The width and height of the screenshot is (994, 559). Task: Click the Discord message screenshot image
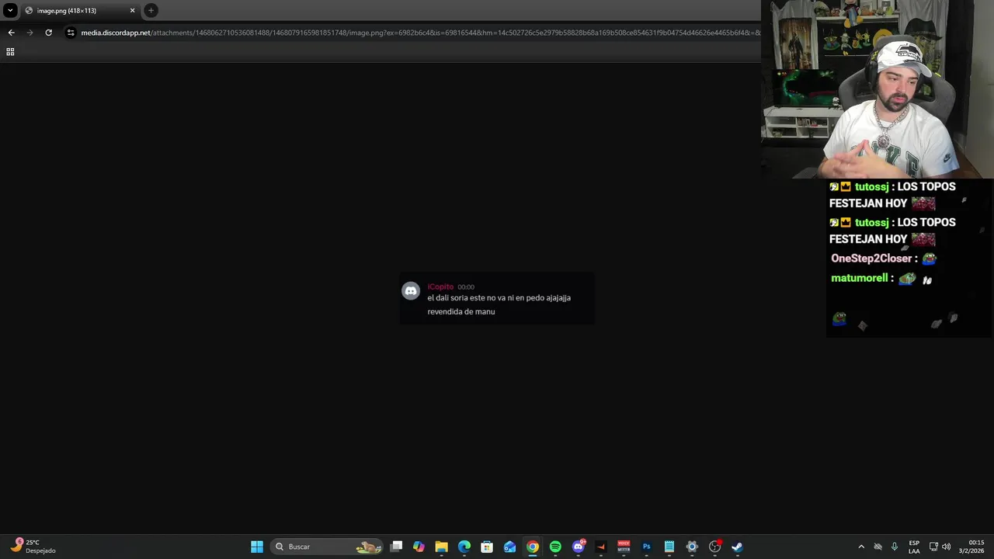point(497,298)
